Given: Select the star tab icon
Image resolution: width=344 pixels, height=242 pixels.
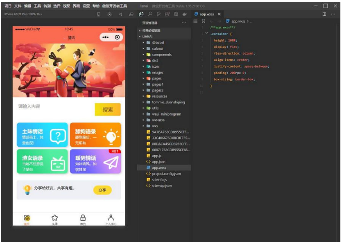Looking at the screenshot, I should click(x=55, y=218).
